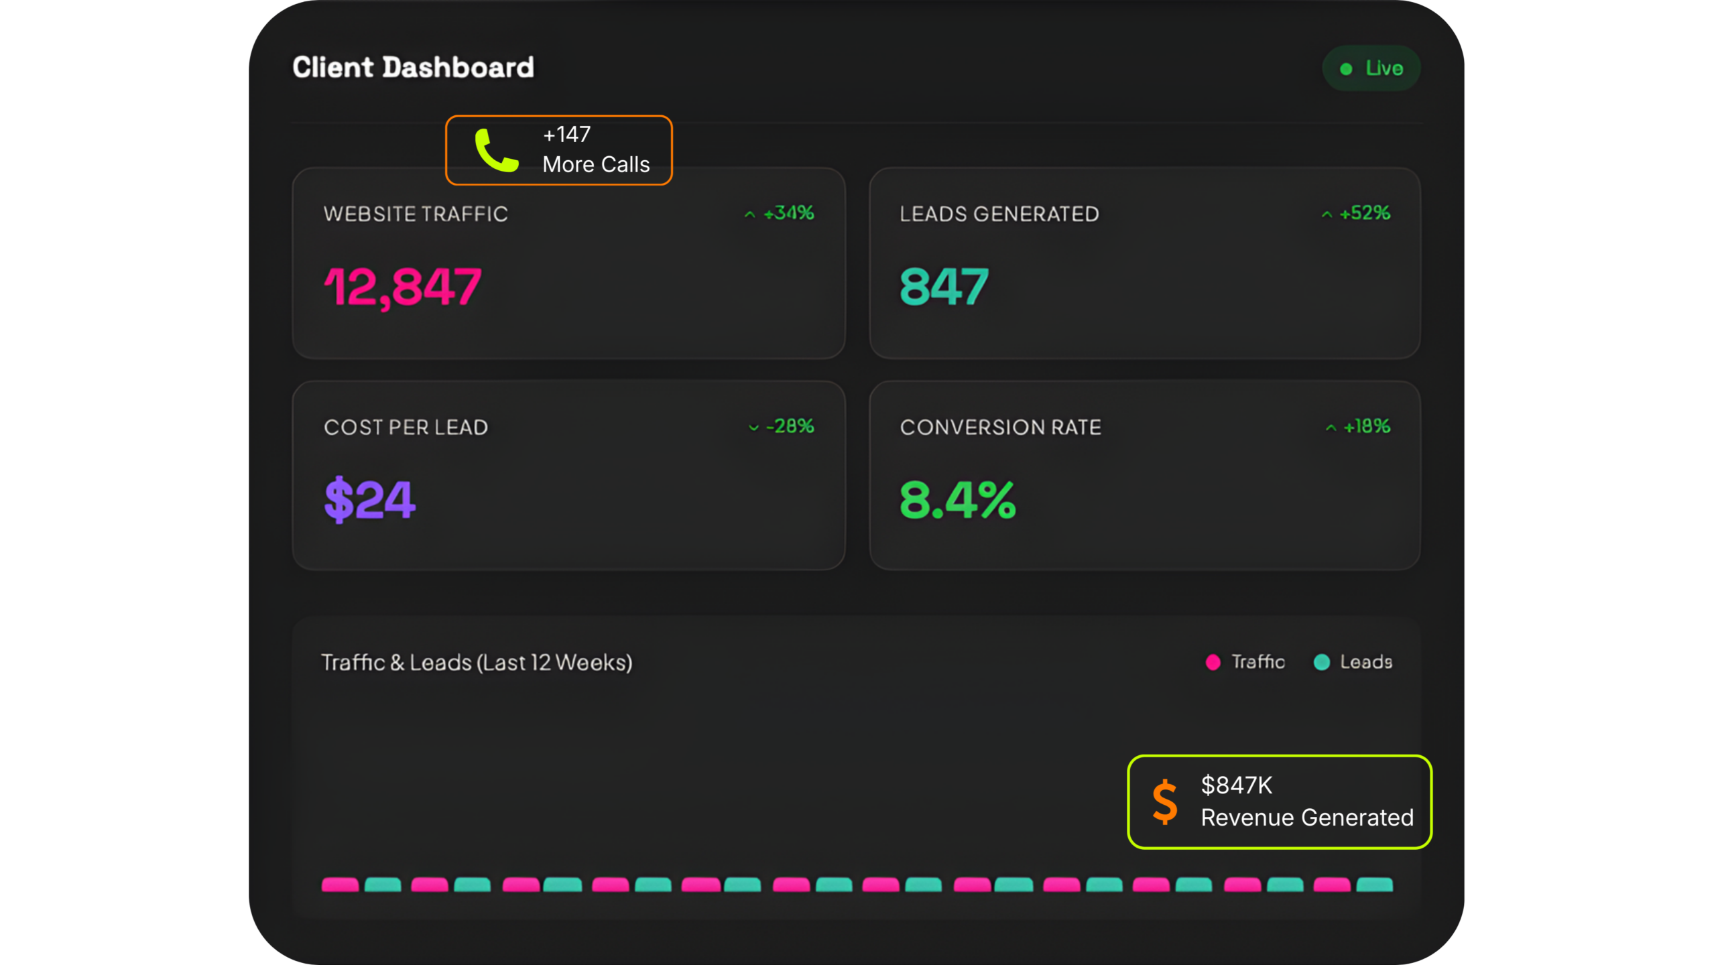This screenshot has height=965, width=1716.
Task: Click the -28% cost change indicator
Action: 790,426
